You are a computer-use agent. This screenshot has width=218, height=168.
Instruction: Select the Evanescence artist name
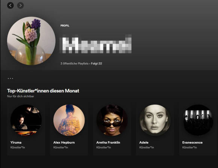pos(192,142)
